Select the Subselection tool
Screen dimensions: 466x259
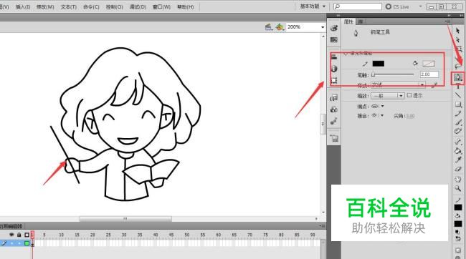[x=457, y=39]
